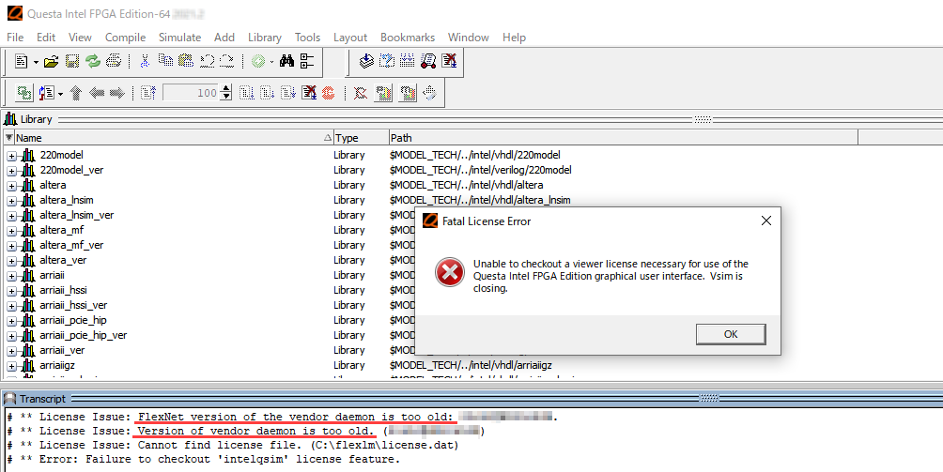Click the gray right arrow icon

coord(116,93)
